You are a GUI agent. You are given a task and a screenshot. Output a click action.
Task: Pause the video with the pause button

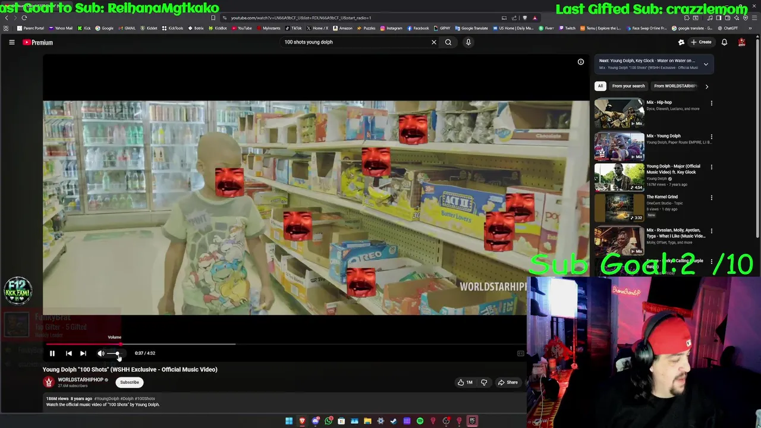click(52, 353)
